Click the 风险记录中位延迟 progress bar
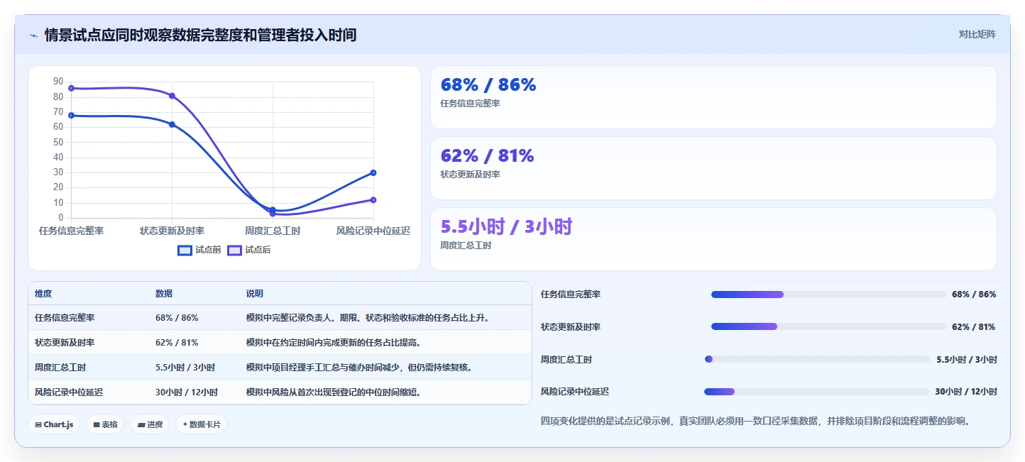Viewport: 1025px width, 462px height. pos(816,392)
